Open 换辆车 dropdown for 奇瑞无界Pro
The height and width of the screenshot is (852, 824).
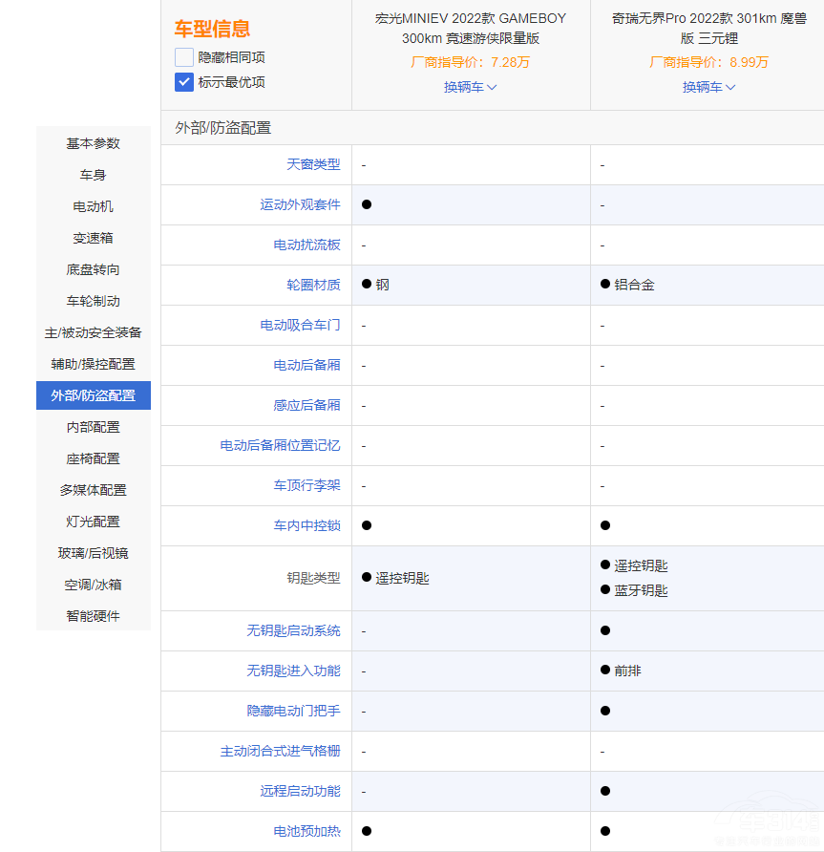pos(708,87)
